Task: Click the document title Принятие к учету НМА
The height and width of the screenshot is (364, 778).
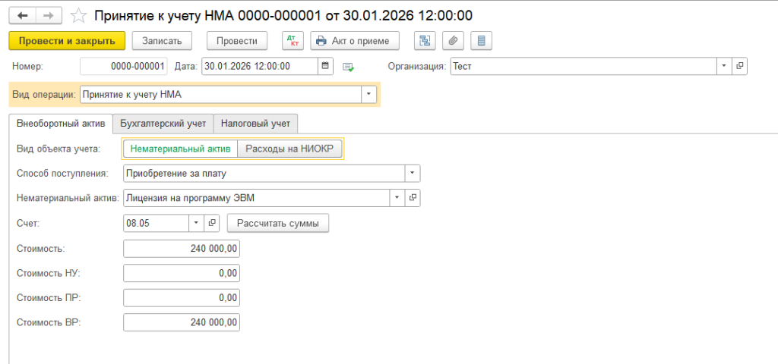Action: [283, 16]
